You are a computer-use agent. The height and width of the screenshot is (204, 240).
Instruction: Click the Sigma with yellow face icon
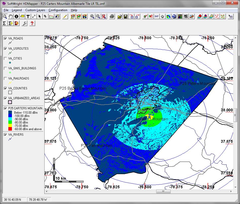tap(11, 23)
